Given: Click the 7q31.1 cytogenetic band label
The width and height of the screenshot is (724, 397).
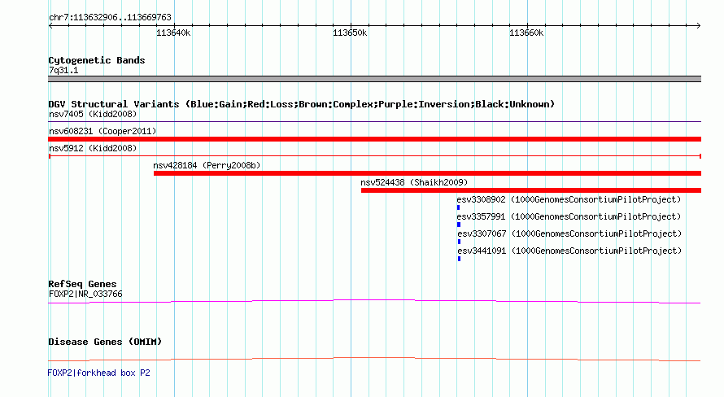Looking at the screenshot, I should 63,70.
